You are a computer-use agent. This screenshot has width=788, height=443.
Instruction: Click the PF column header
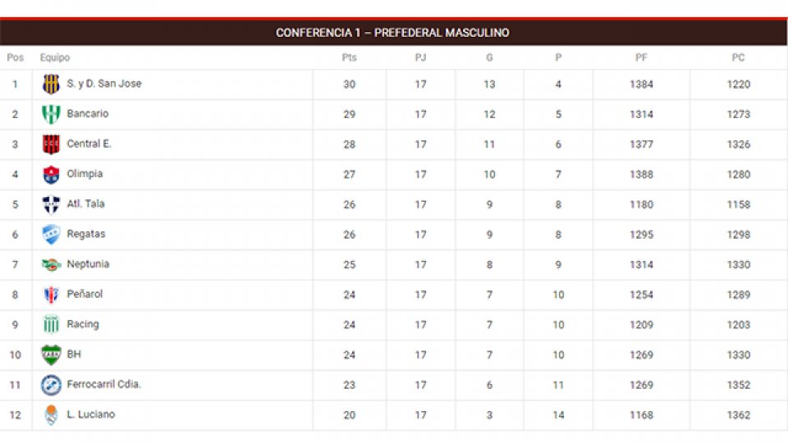pyautogui.click(x=641, y=58)
